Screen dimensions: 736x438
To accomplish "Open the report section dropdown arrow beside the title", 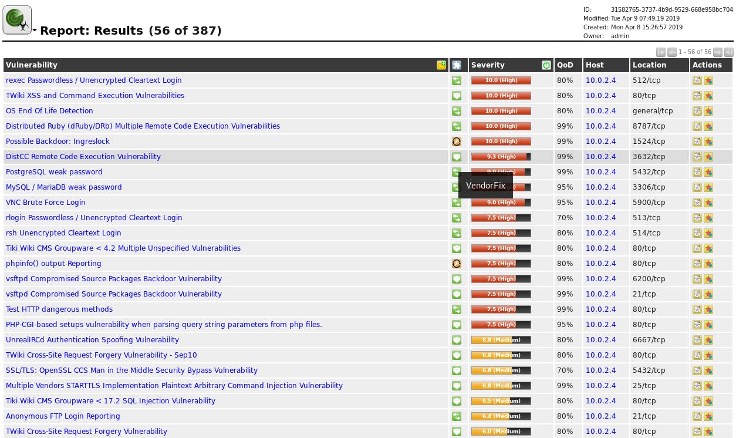I will (35, 31).
